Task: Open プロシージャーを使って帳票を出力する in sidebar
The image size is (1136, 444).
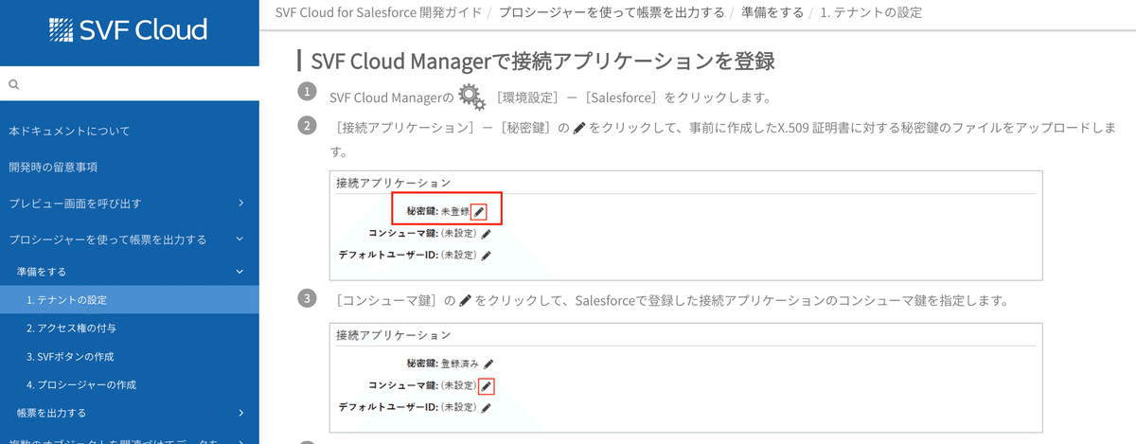Action: 107,240
